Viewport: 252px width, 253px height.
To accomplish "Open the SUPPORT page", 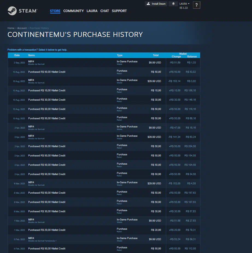I will (x=119, y=11).
